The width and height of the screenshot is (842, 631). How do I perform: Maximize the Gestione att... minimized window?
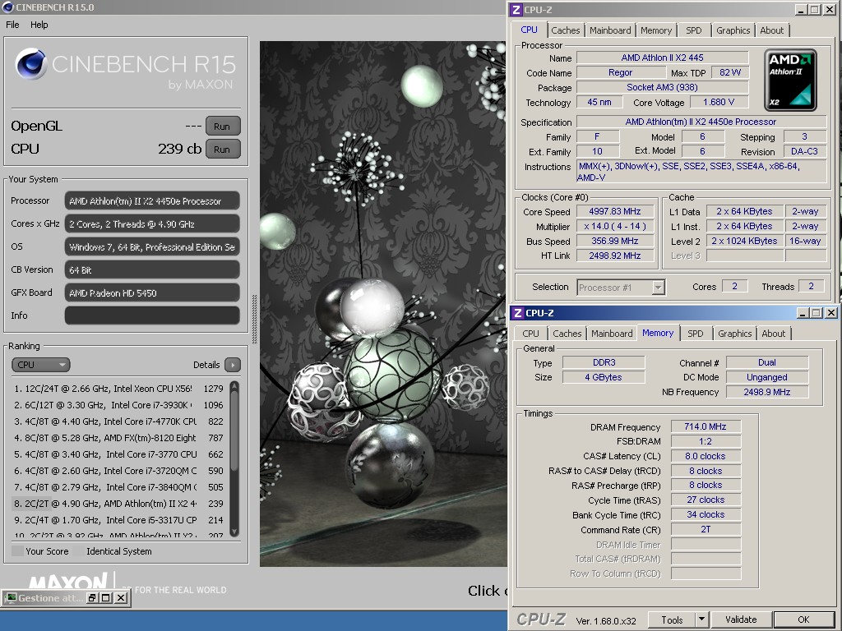pyautogui.click(x=106, y=598)
